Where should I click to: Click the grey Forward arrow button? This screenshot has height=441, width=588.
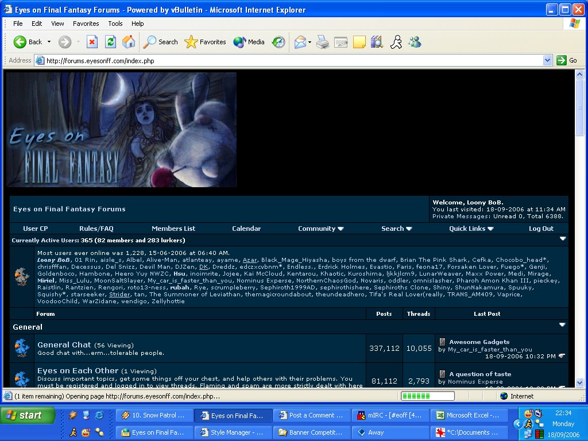(65, 42)
